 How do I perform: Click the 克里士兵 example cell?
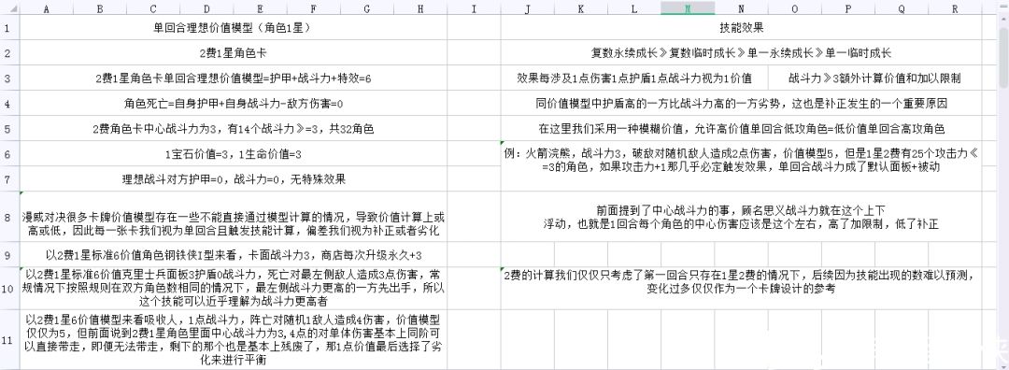pos(233,289)
